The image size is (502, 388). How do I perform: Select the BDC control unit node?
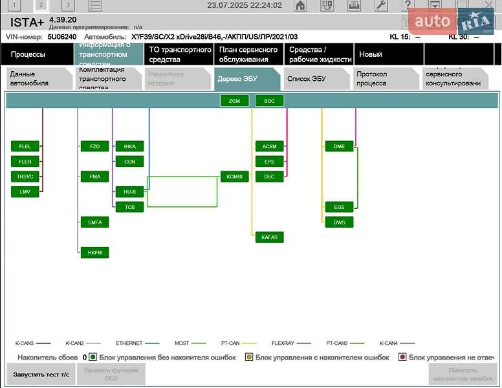[269, 101]
